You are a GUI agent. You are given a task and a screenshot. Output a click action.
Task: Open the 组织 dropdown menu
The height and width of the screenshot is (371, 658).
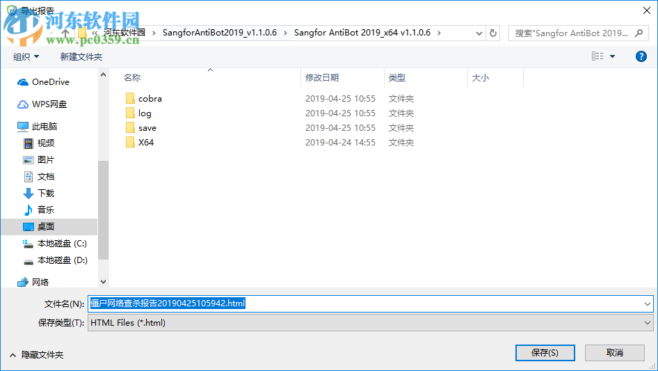[26, 56]
